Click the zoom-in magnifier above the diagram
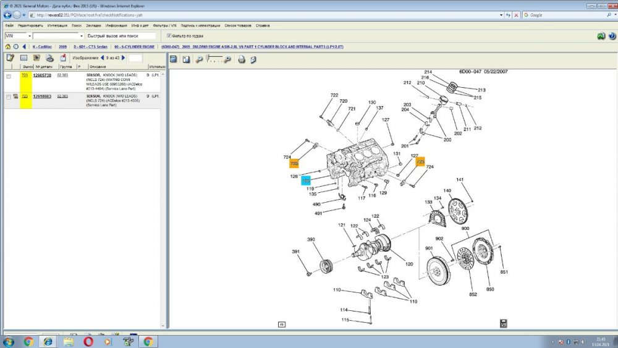This screenshot has width=618, height=348. [x=227, y=59]
